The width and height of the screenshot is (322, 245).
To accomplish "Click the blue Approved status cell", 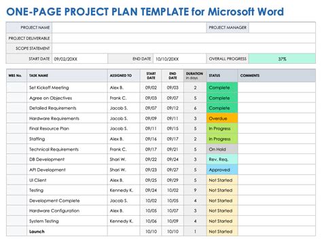I will click(222, 170).
